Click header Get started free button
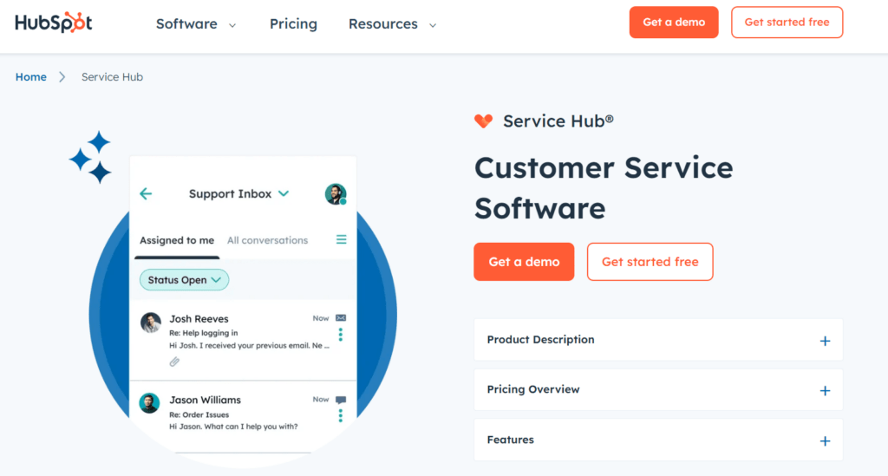Image resolution: width=888 pixels, height=476 pixels. coord(787,22)
